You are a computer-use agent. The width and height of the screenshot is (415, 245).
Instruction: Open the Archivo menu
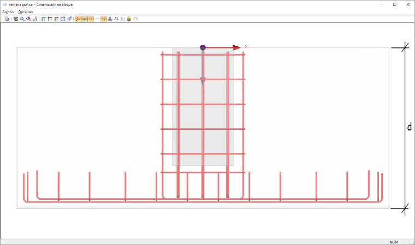pyautogui.click(x=8, y=12)
